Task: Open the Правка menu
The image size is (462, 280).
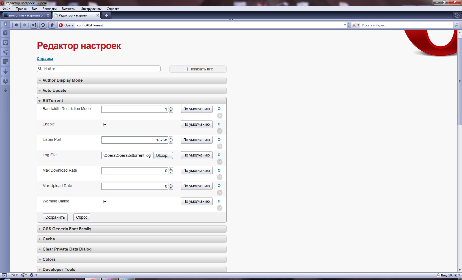Action: (x=21, y=9)
